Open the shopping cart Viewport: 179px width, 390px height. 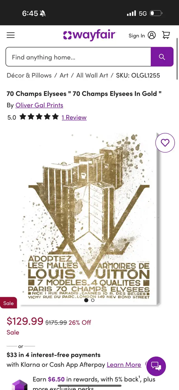(x=166, y=35)
